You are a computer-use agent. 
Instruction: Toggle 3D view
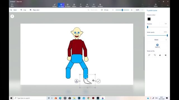(105, 10)
